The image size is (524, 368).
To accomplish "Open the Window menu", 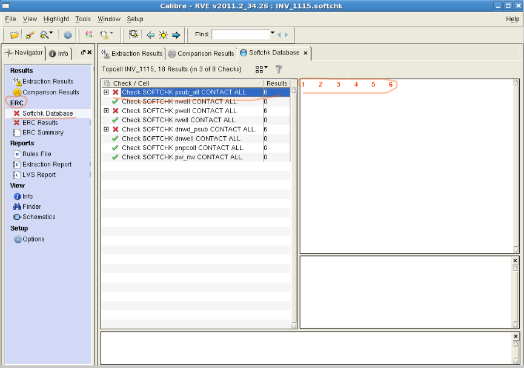I will (109, 19).
